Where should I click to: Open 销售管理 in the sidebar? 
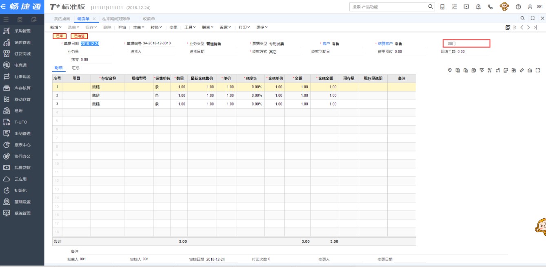(x=22, y=42)
